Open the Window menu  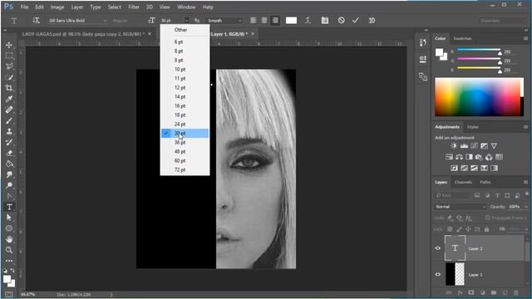186,7
